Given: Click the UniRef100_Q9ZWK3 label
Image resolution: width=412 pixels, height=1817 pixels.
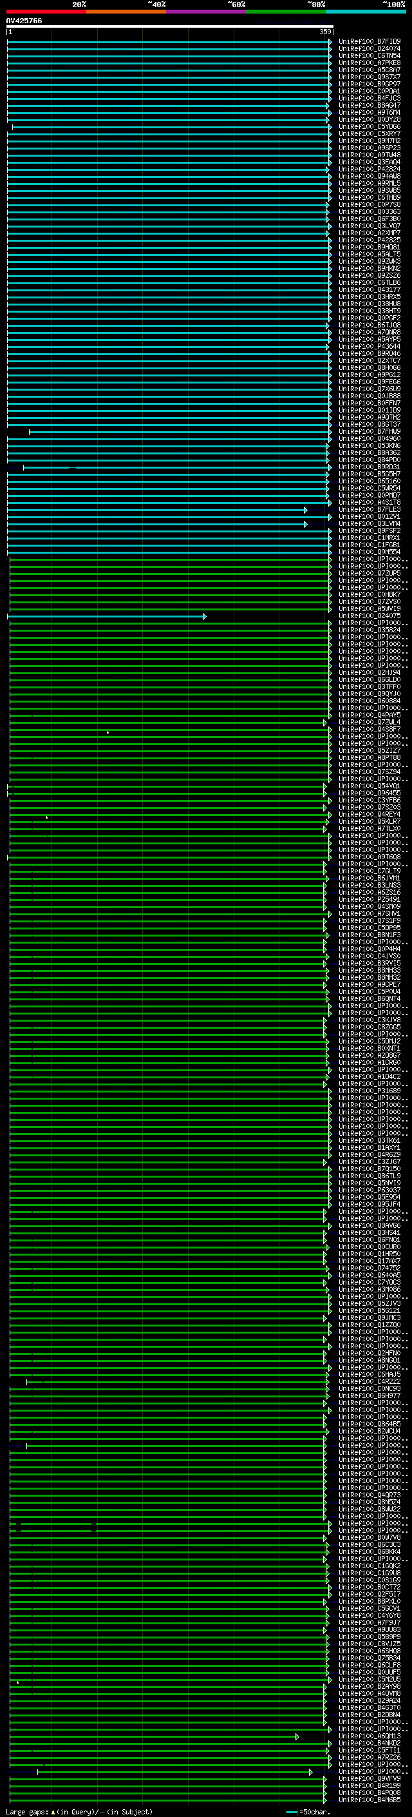Looking at the screenshot, I should pyautogui.click(x=370, y=262).
